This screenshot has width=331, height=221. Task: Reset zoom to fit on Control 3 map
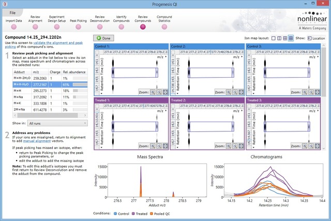tap(316, 91)
